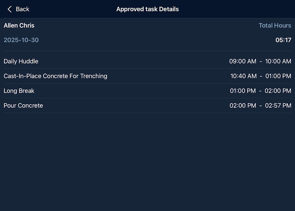Open the Daily Huddle task name
Image resolution: width=295 pixels, height=211 pixels.
pyautogui.click(x=21, y=61)
